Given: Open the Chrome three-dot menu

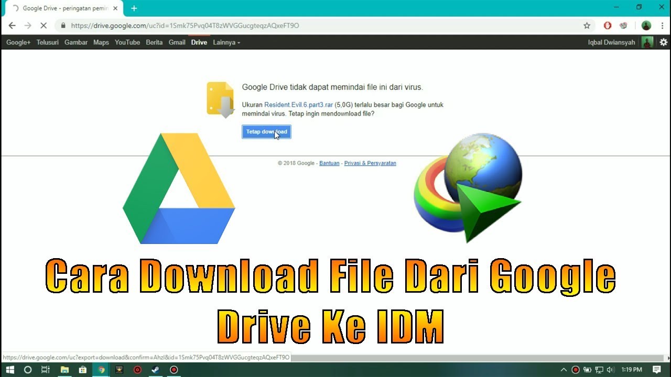Looking at the screenshot, I should click(x=663, y=25).
